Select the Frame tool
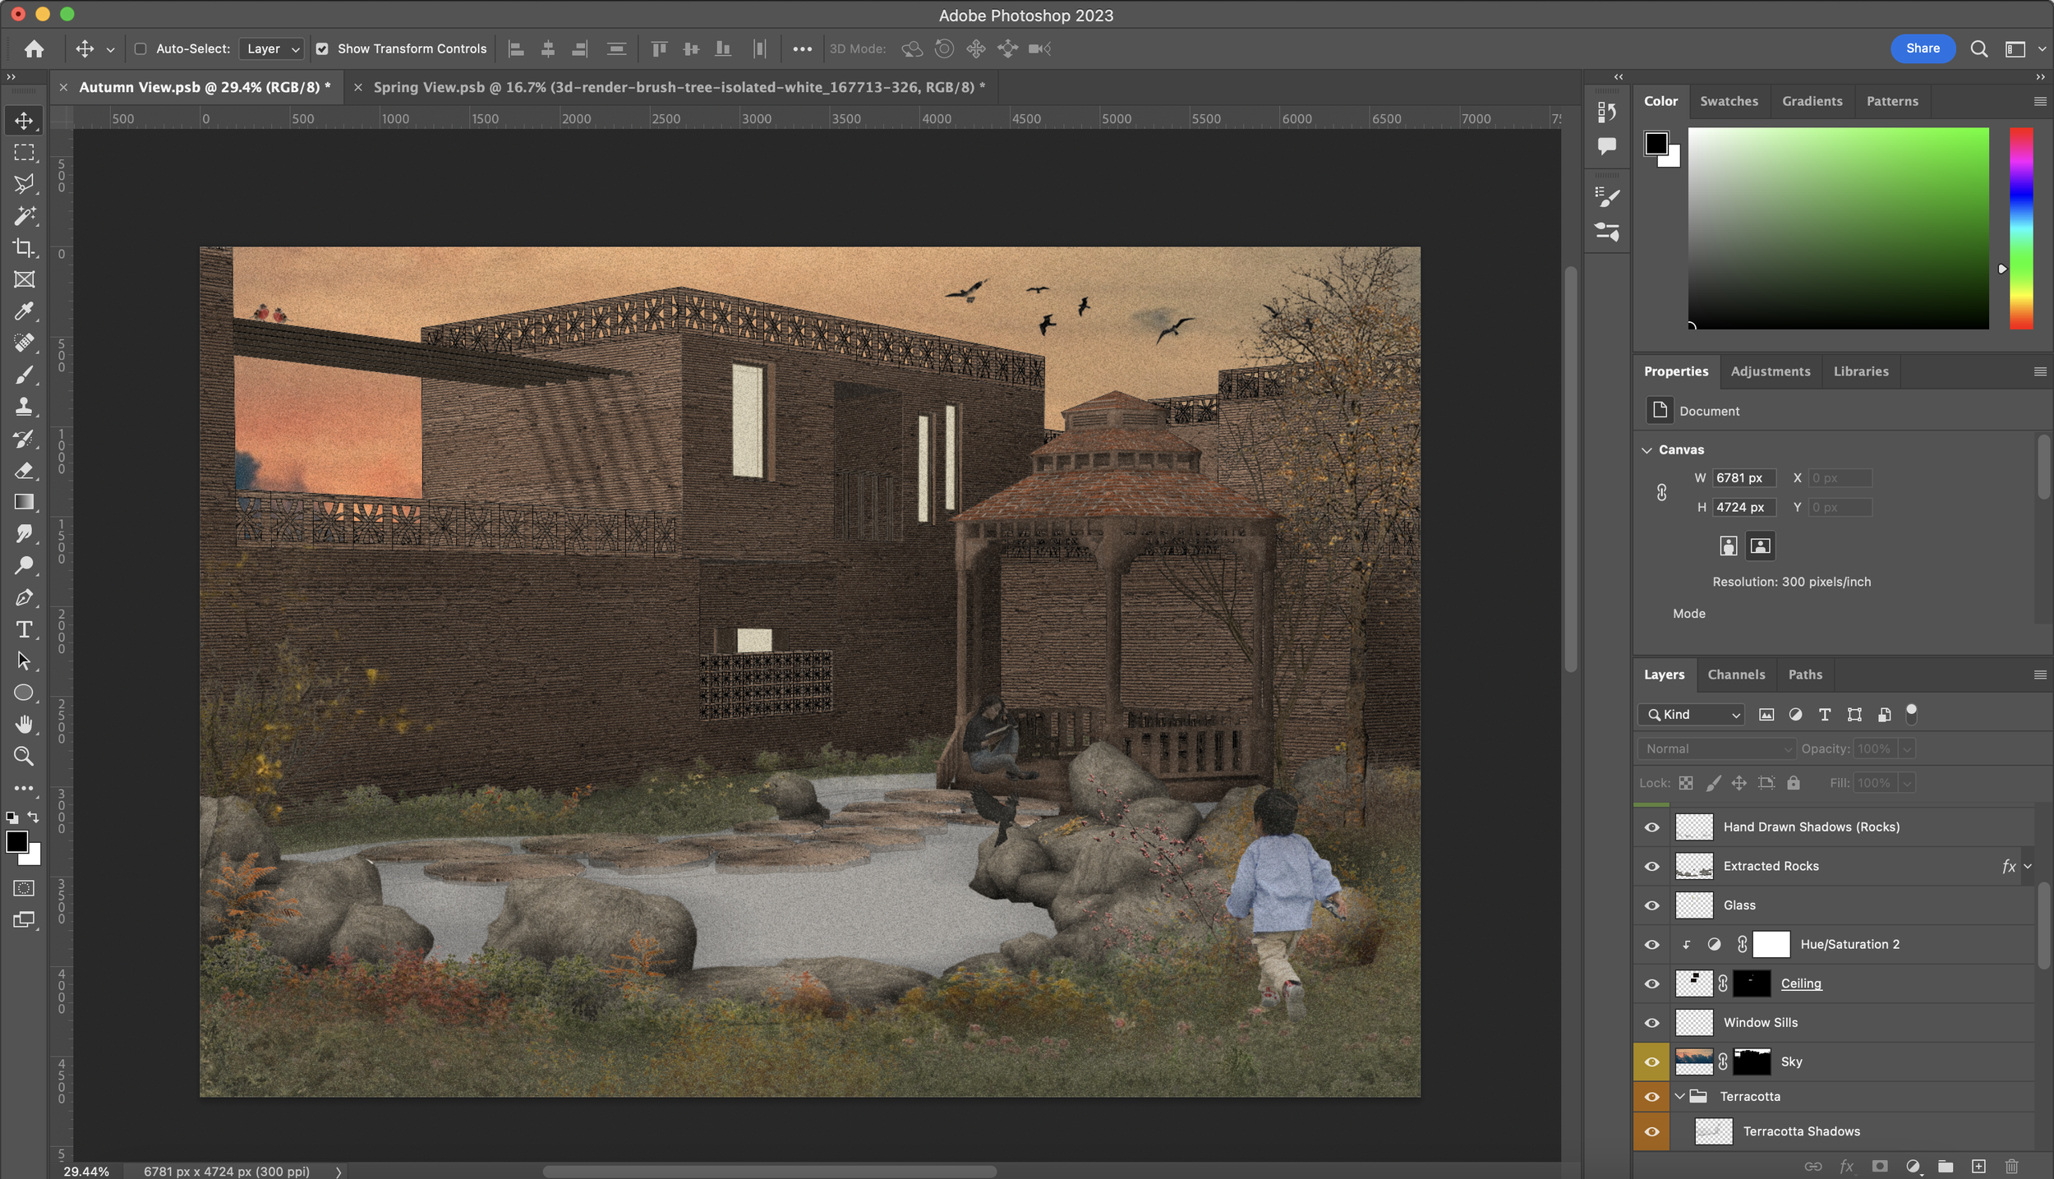Viewport: 2054px width, 1179px height. (24, 279)
